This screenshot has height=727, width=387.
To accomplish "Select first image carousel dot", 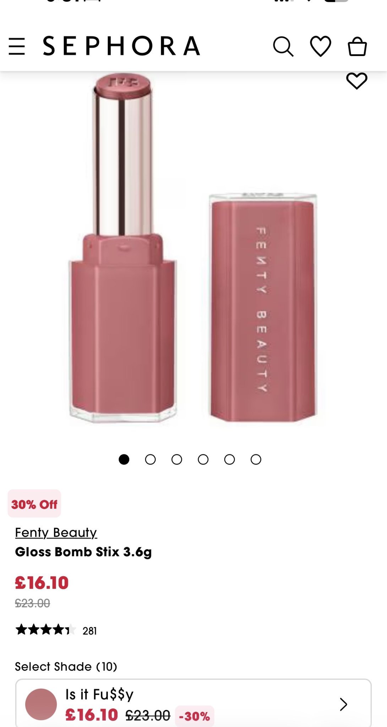I will tap(124, 459).
